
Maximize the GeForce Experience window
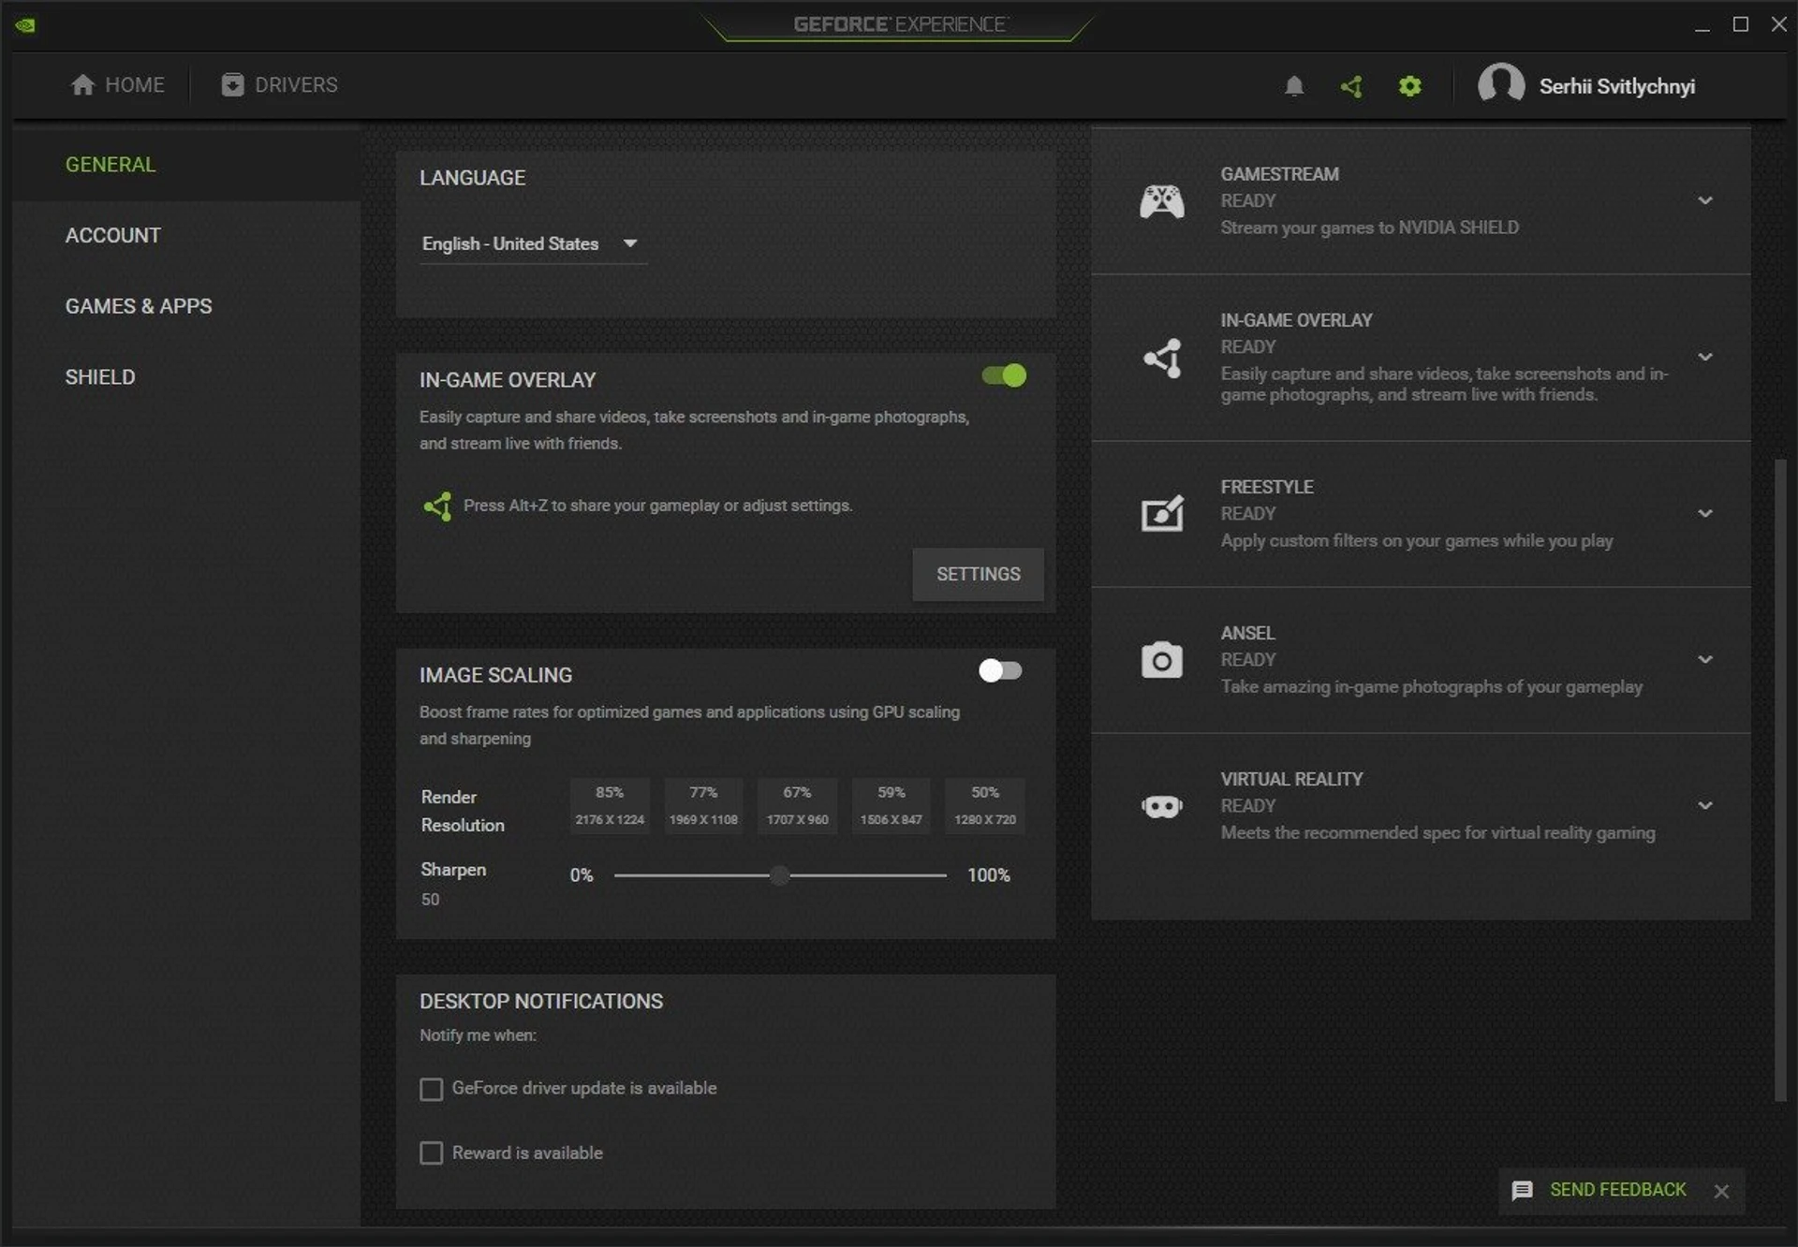tap(1741, 24)
